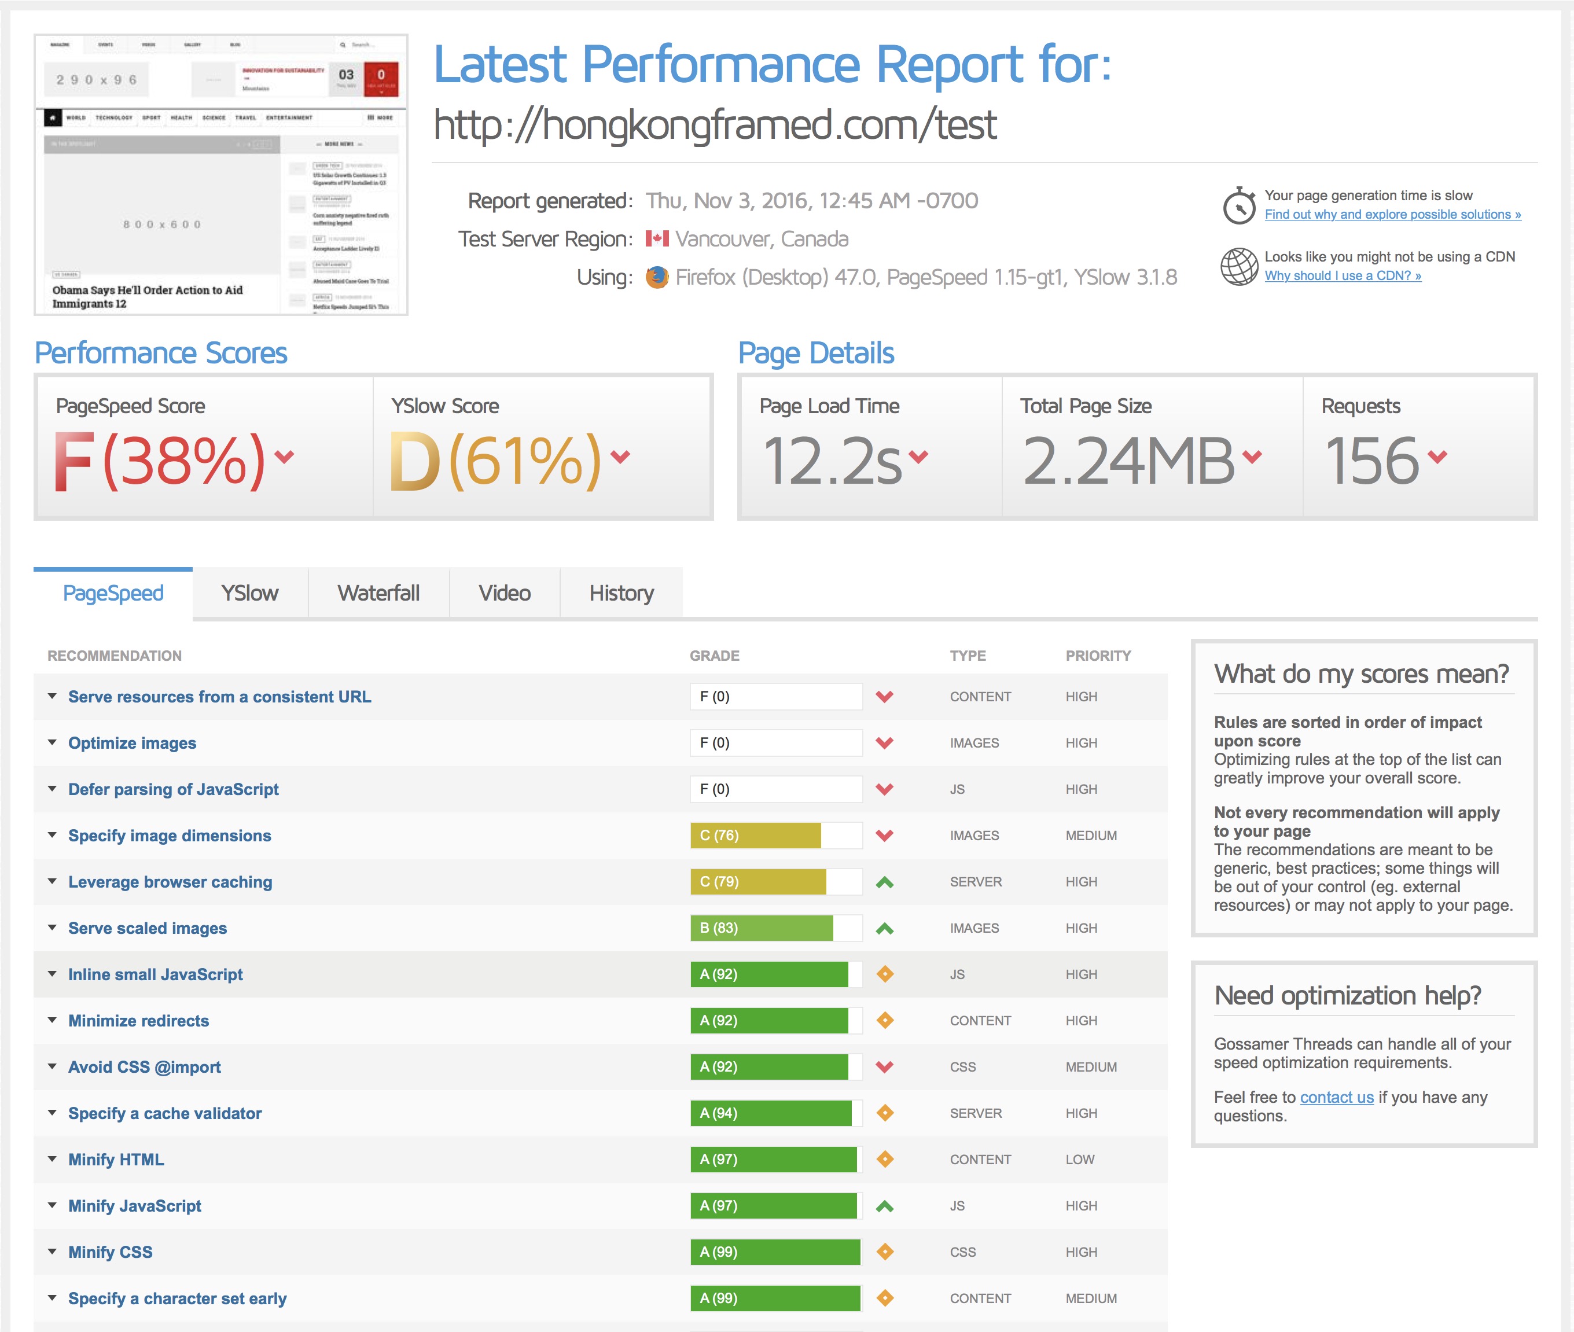Click green up arrow for Leverage browser caching
The image size is (1574, 1332).
884,882
